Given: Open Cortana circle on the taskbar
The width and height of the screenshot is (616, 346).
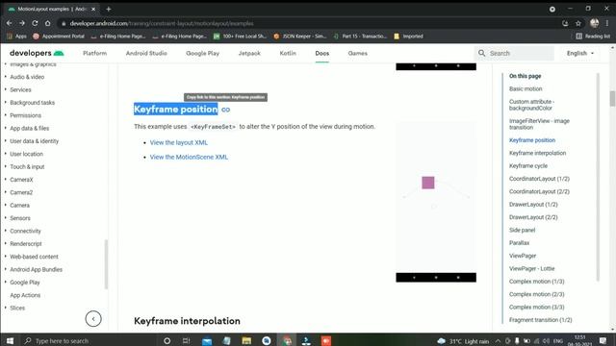Looking at the screenshot, I should click(x=167, y=340).
